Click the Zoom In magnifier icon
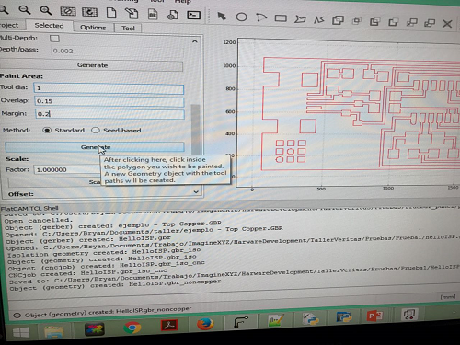Screen dimensions: 460x345 [x=46, y=11]
